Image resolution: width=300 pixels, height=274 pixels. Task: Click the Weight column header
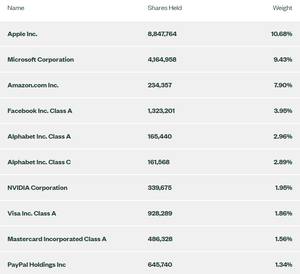(282, 8)
